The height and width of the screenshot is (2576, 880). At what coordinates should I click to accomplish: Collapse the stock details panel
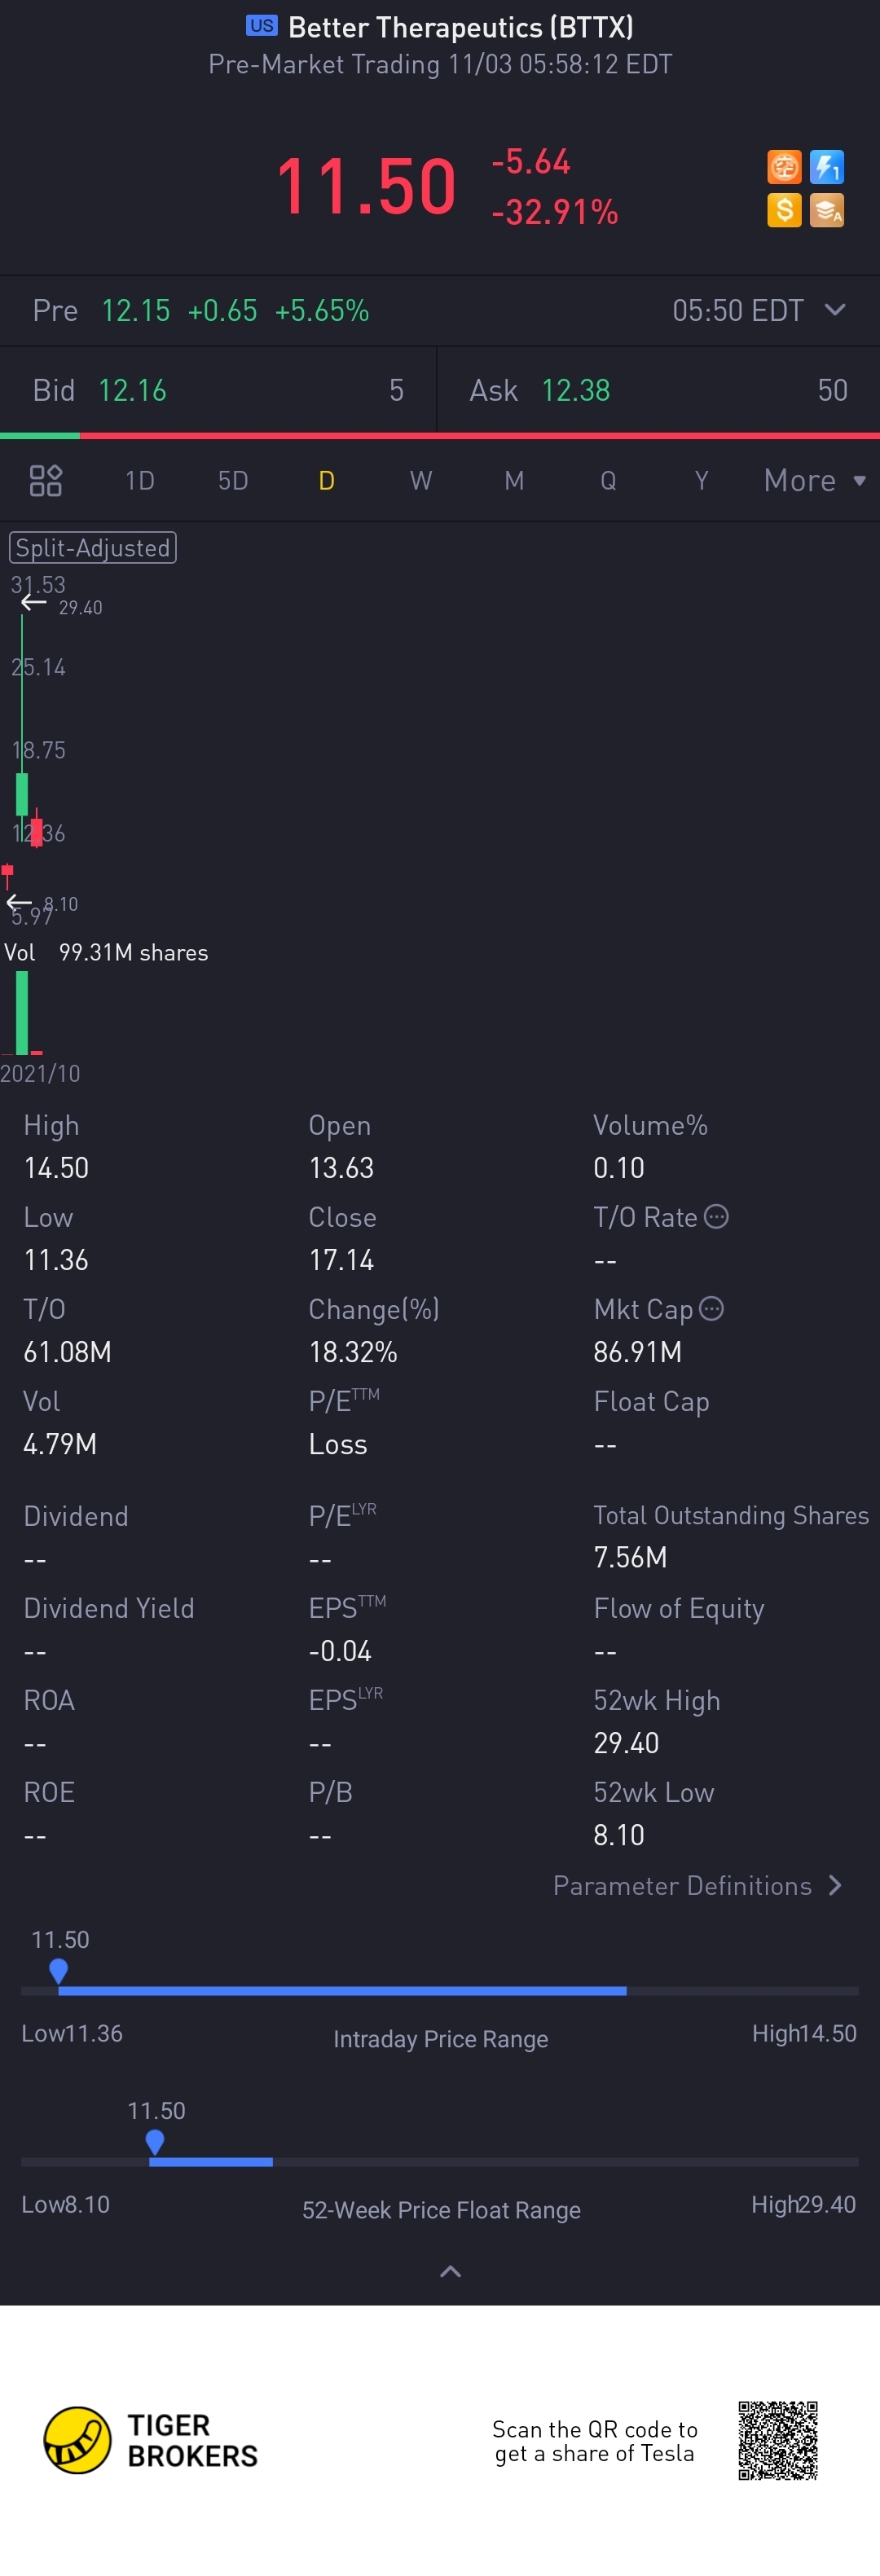(x=451, y=2272)
